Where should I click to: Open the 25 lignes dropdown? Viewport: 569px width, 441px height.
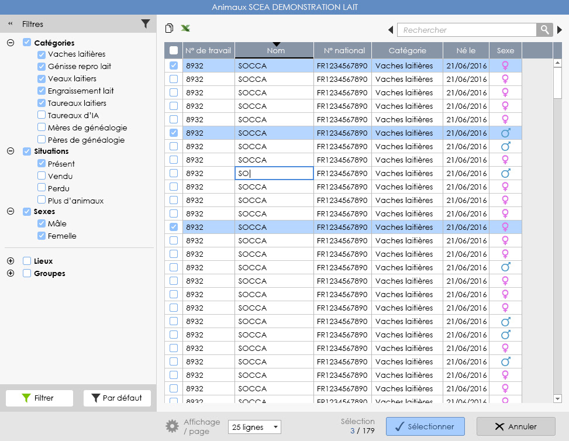(x=254, y=427)
